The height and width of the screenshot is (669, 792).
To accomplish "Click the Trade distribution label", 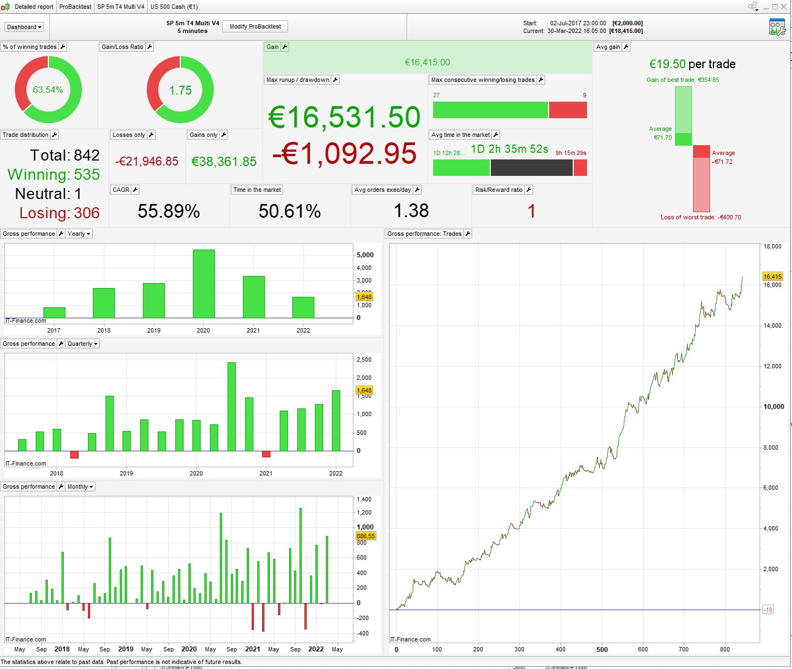I will click(26, 135).
